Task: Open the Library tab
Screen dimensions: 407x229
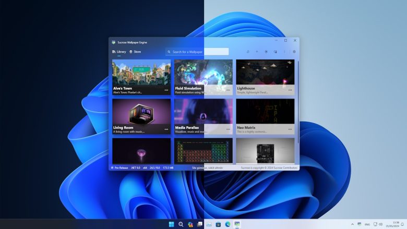Action: [x=119, y=52]
